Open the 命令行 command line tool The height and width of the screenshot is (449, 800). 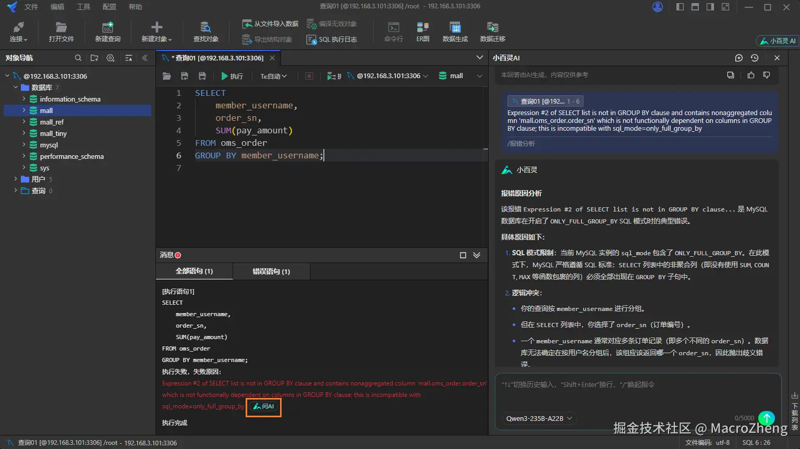394,32
